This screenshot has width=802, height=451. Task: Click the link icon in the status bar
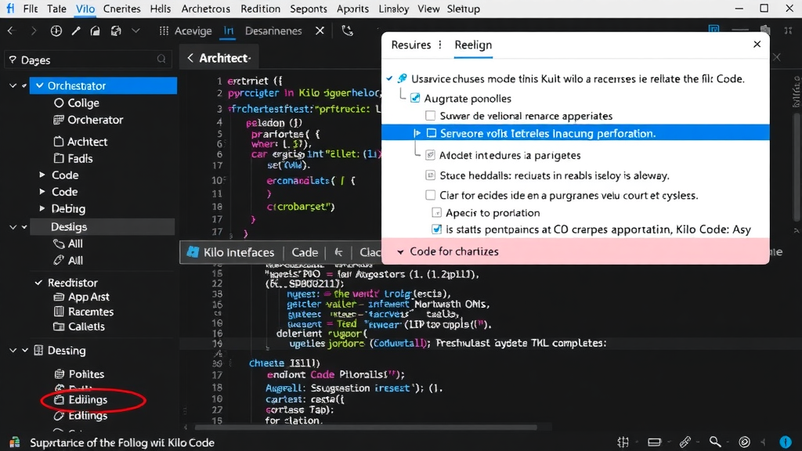pos(686,442)
